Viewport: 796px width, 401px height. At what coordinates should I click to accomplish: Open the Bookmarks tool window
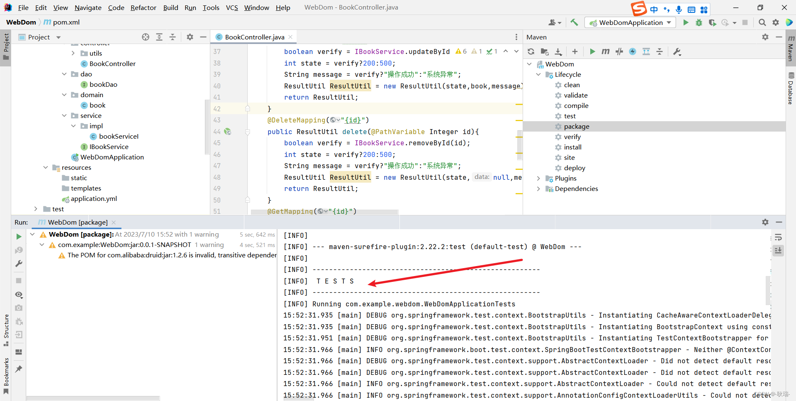(6, 376)
